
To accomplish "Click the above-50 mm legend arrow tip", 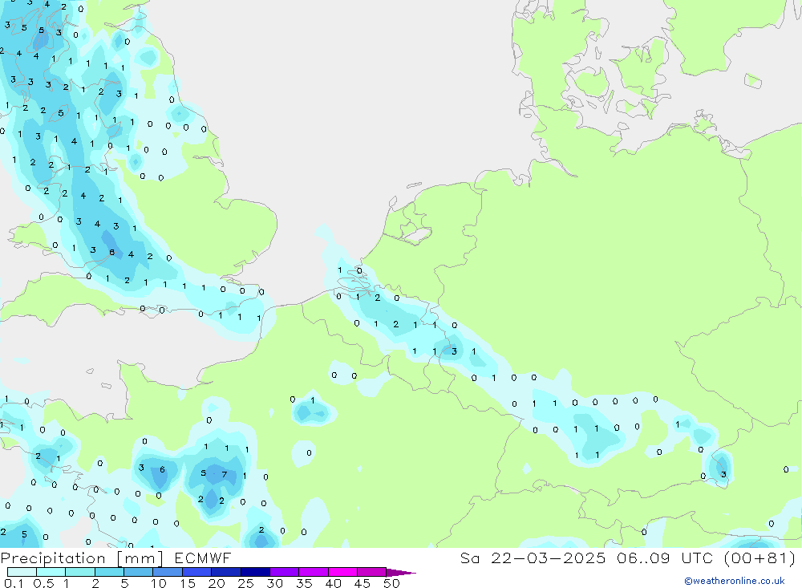I will coord(401,573).
